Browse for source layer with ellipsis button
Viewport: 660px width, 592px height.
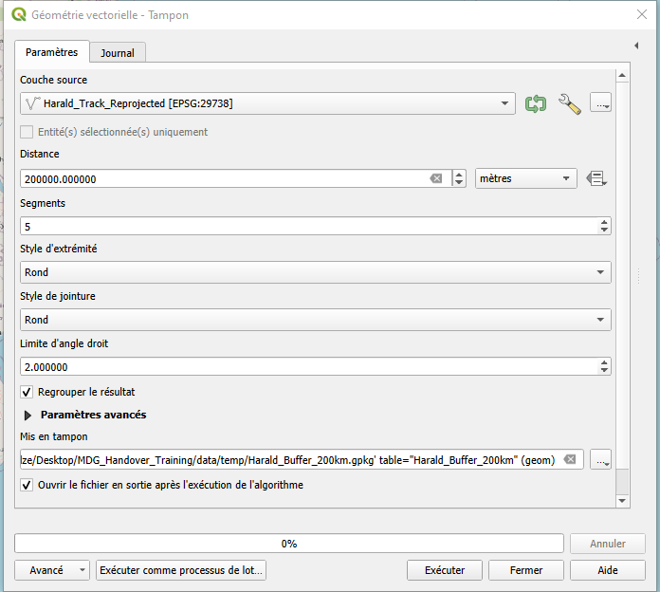point(600,102)
